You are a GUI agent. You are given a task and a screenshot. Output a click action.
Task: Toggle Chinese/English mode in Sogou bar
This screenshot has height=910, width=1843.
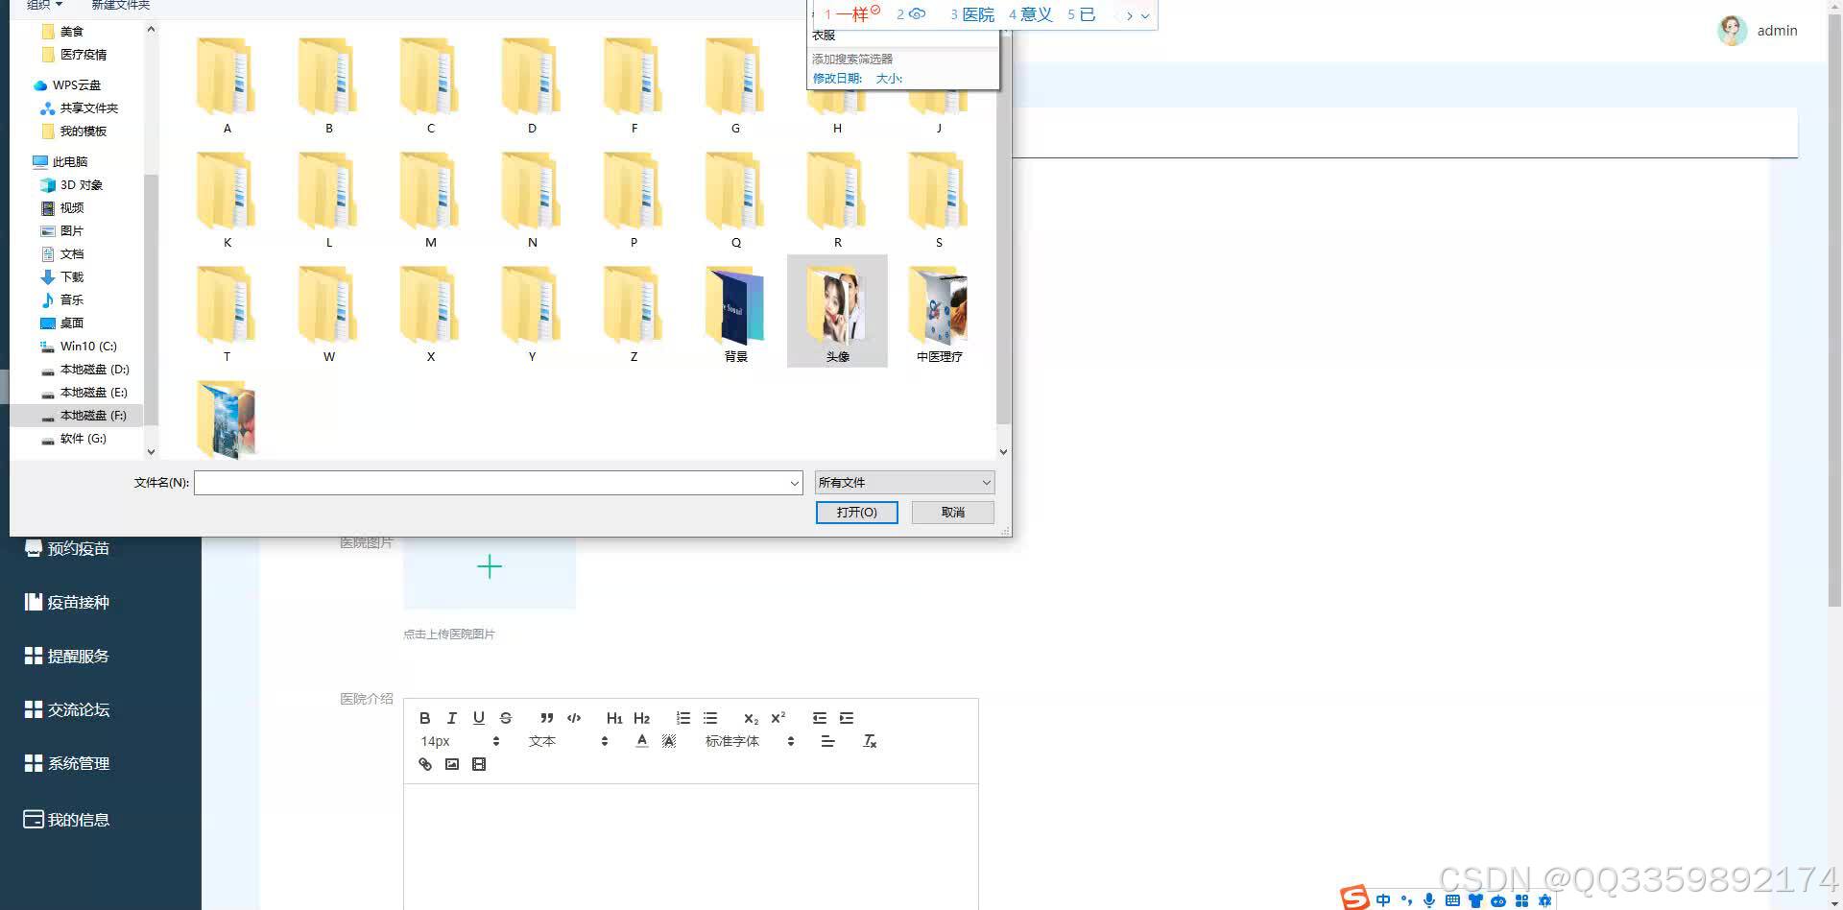coord(1383,900)
